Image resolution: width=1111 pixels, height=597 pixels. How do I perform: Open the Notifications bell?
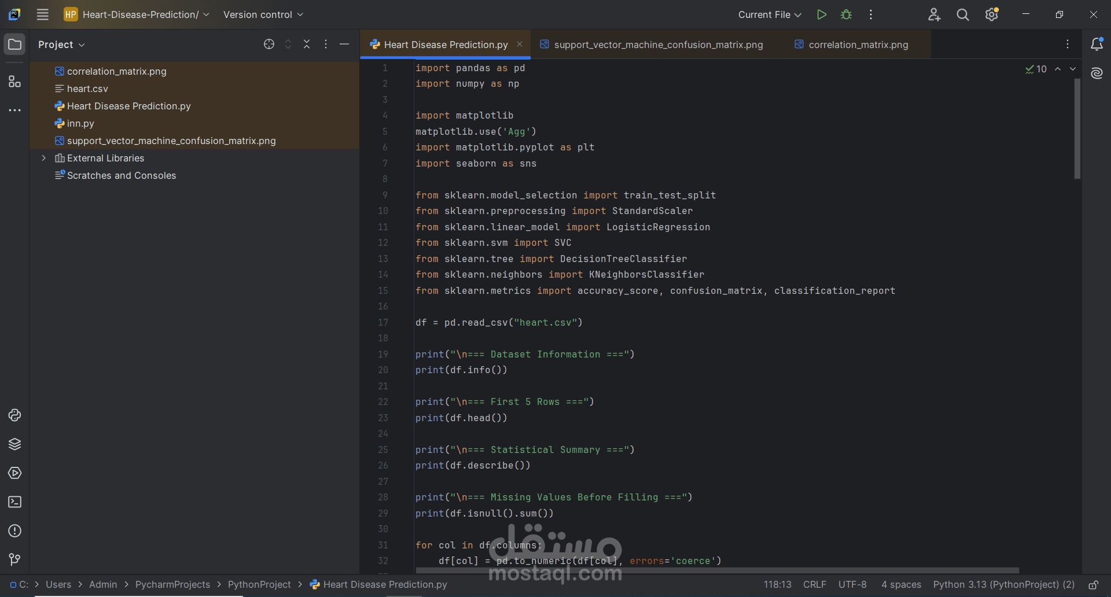coord(1097,45)
